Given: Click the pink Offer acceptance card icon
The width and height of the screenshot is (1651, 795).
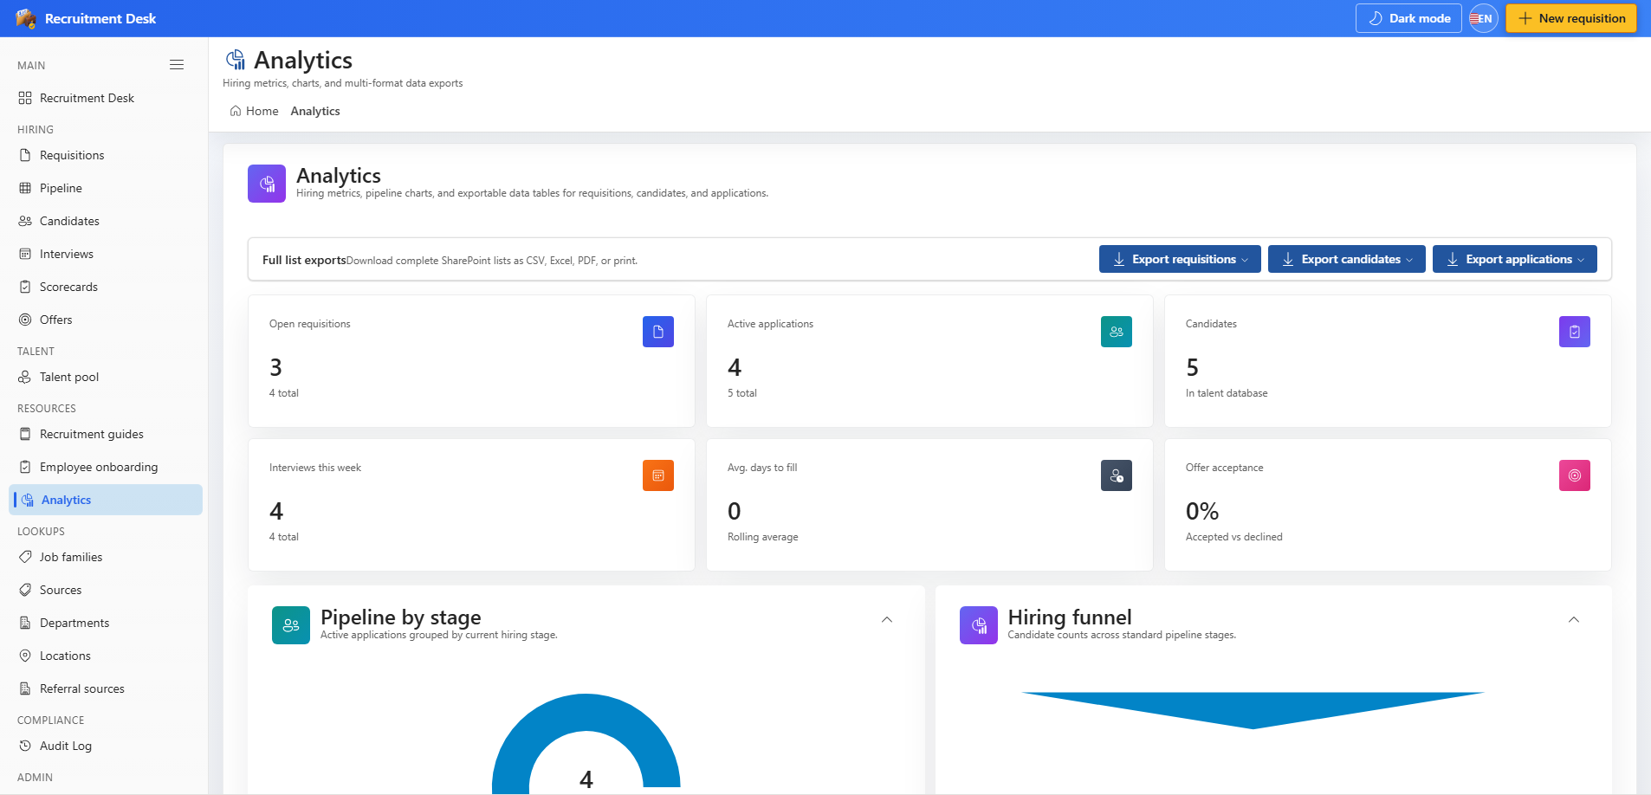Looking at the screenshot, I should coord(1575,475).
